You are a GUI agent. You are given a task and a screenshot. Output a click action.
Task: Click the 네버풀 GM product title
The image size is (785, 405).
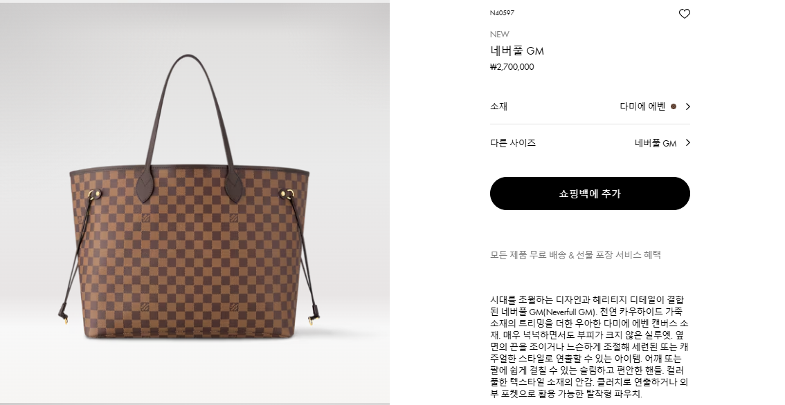click(516, 50)
